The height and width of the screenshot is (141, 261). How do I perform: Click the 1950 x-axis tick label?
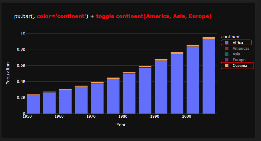pyautogui.click(x=27, y=116)
